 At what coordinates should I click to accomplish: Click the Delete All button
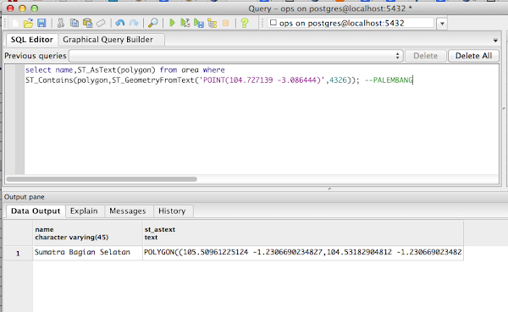tap(473, 56)
